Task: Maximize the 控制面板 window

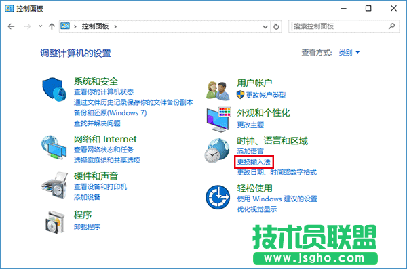Action: (x=368, y=9)
